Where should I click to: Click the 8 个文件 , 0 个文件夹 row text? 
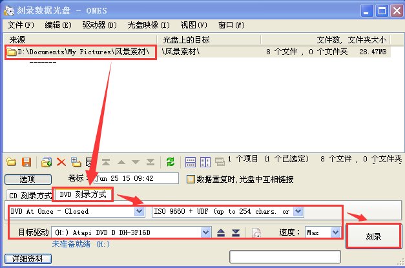[307, 52]
